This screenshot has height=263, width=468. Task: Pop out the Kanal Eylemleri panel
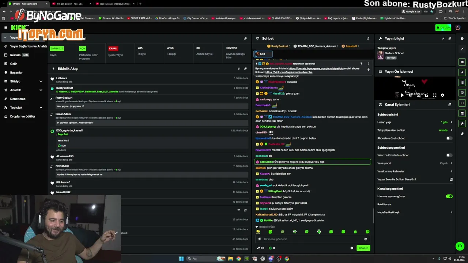point(450,104)
